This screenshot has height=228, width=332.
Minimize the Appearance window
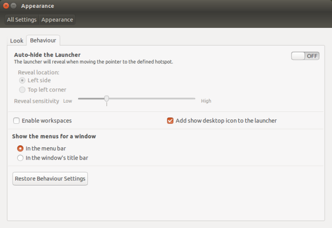[x=14, y=6]
